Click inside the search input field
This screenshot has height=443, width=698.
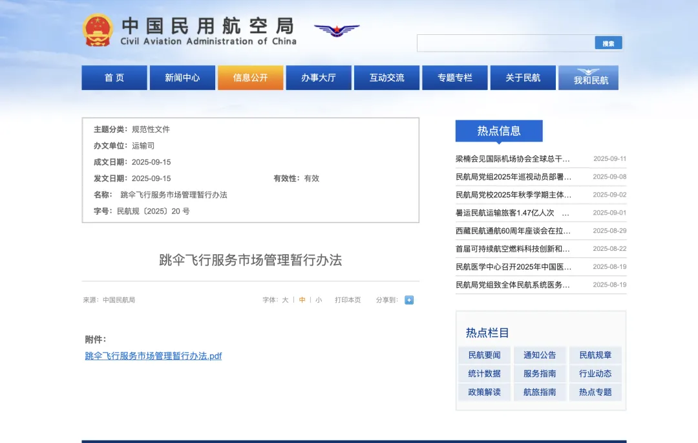[504, 42]
